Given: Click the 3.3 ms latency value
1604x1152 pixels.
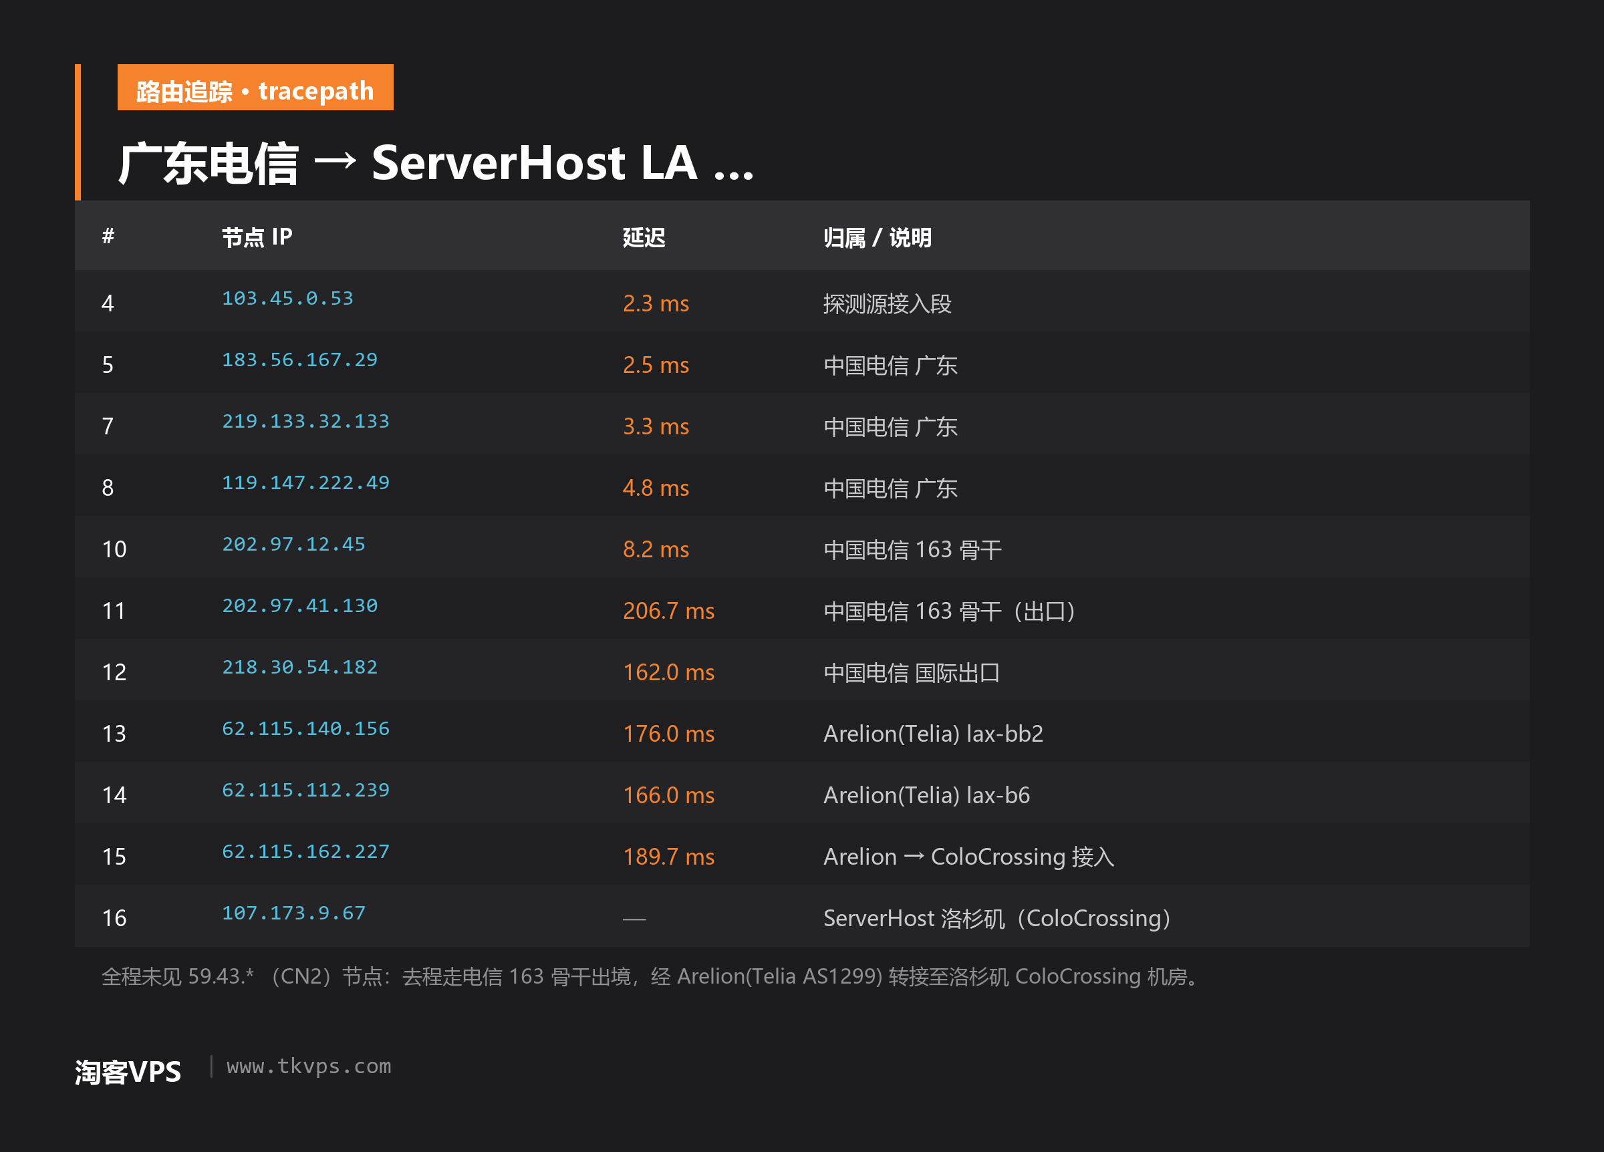Looking at the screenshot, I should coord(656,426).
